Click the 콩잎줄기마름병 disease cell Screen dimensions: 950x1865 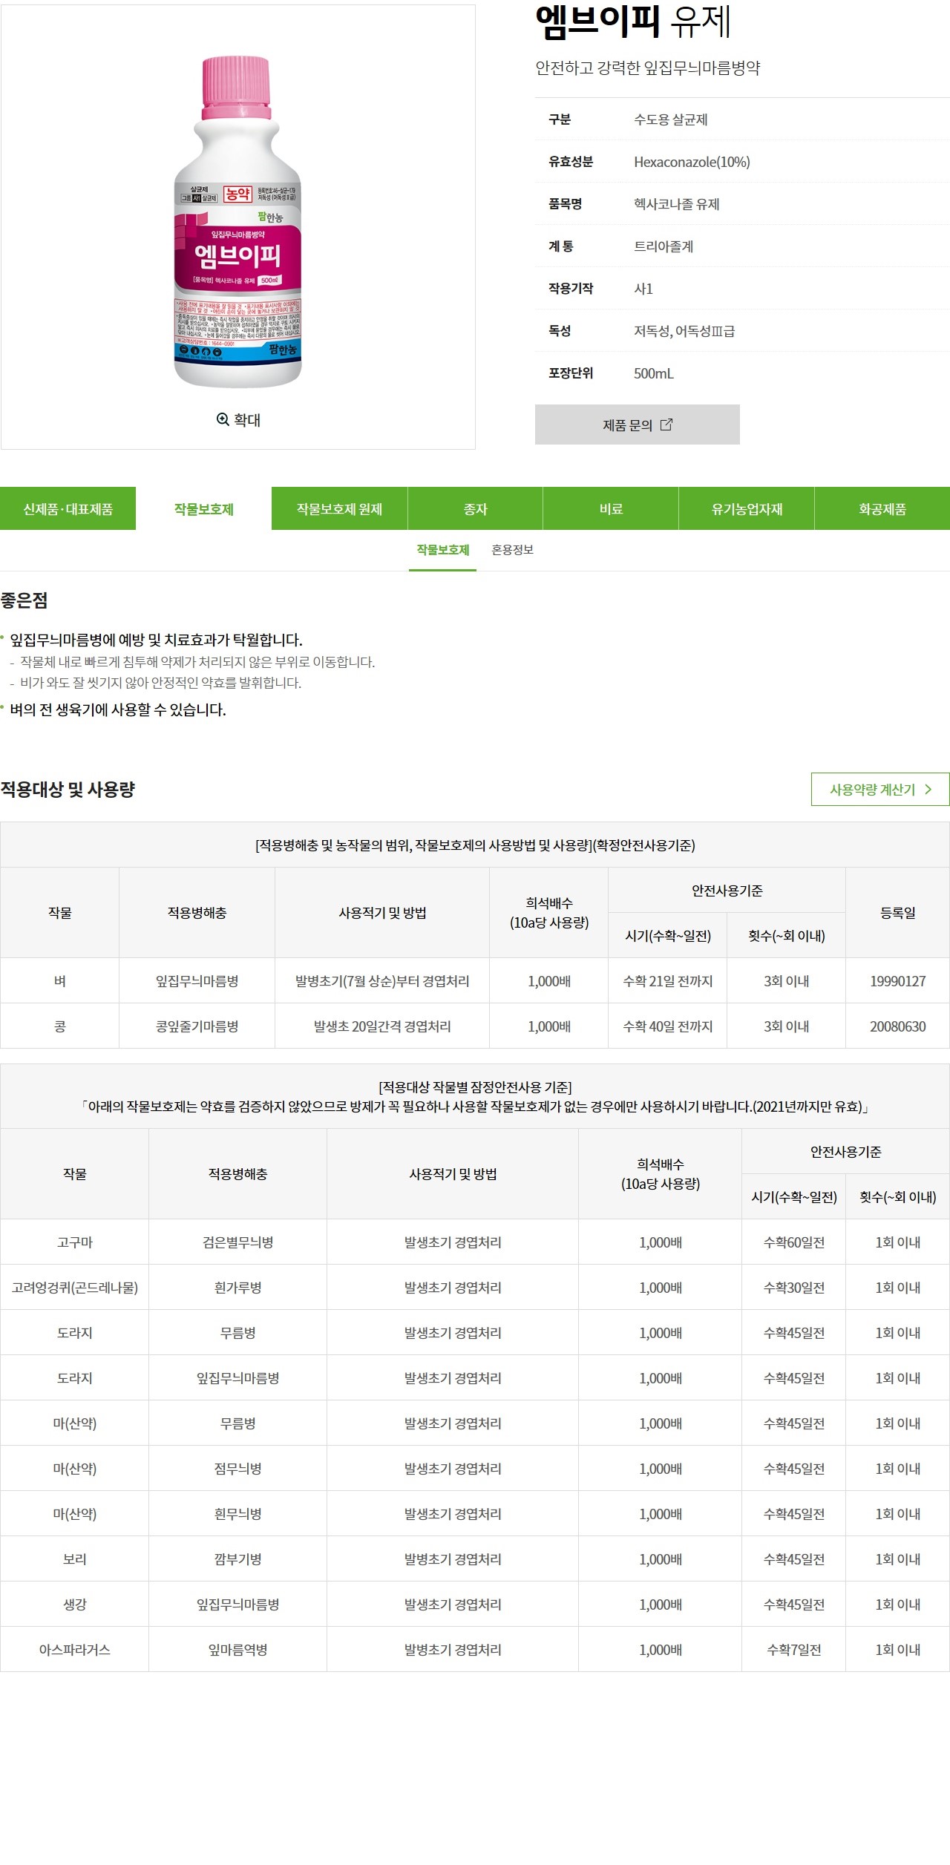197,1026
